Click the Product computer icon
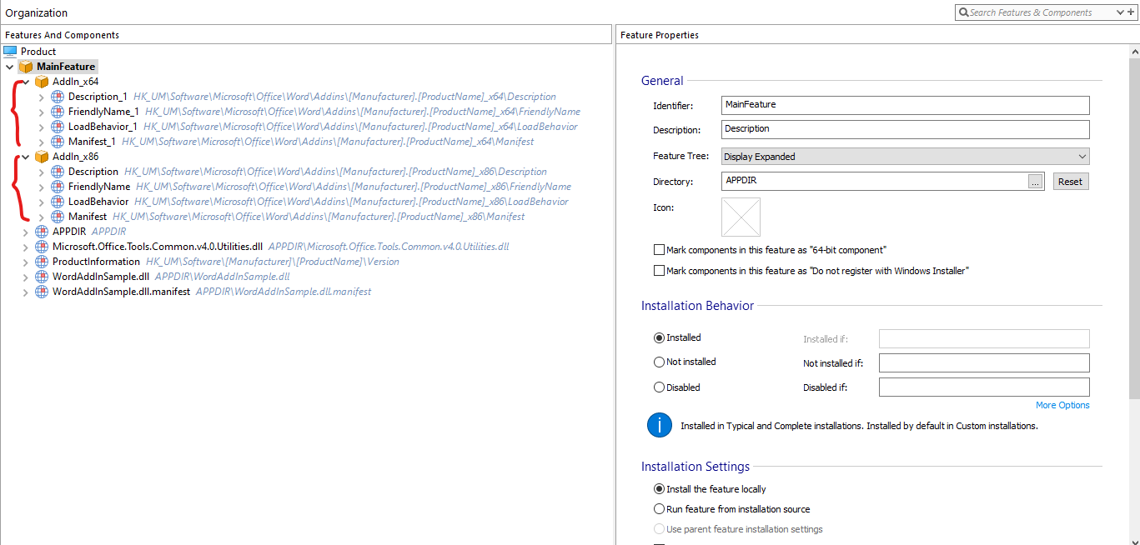The width and height of the screenshot is (1140, 545). (10, 52)
